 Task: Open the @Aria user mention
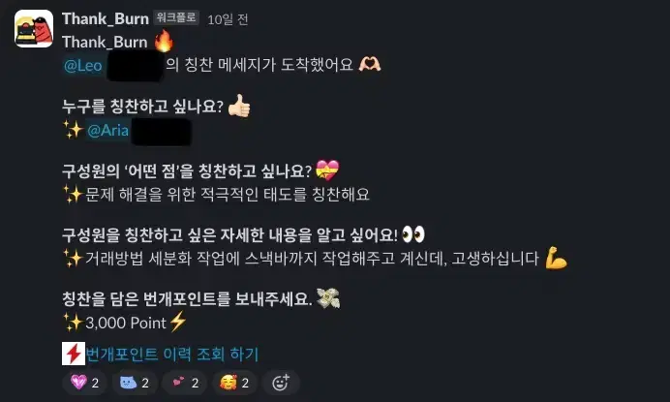pyautogui.click(x=107, y=130)
